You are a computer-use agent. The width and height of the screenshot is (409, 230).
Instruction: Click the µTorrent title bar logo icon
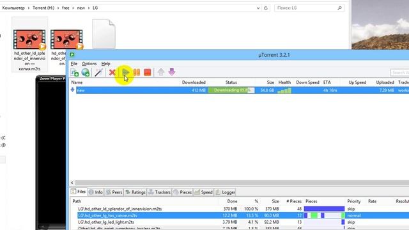(72, 54)
